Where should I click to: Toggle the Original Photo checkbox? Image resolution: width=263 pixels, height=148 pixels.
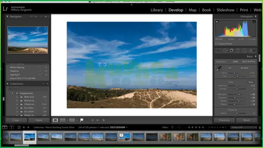(x=217, y=44)
